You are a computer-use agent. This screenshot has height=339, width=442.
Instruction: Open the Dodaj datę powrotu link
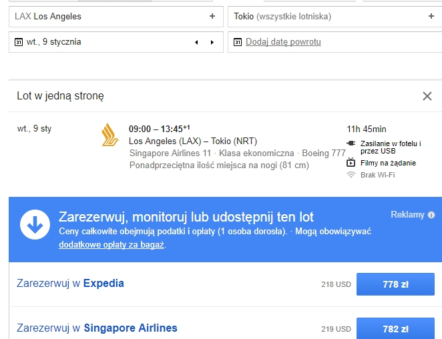(283, 41)
